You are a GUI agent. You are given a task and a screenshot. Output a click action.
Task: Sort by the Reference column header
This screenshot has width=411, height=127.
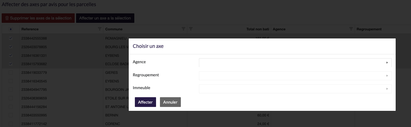(x=30, y=29)
